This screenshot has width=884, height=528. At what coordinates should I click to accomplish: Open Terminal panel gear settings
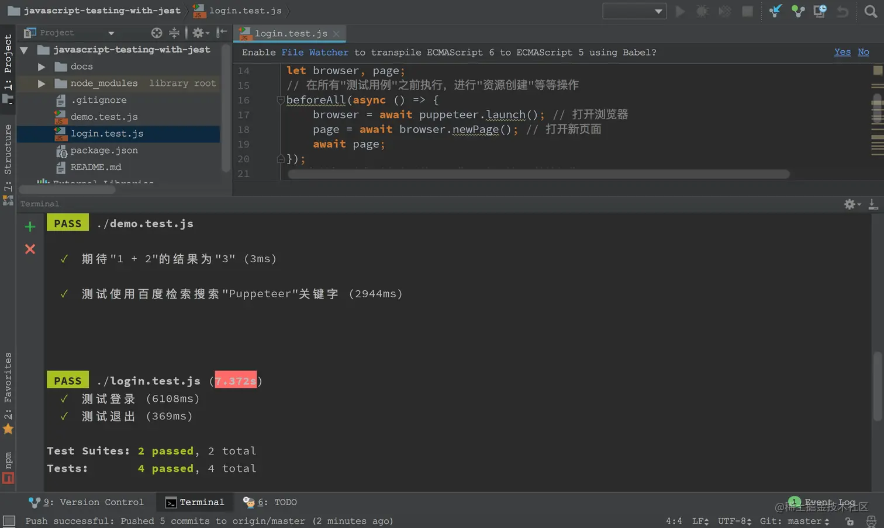852,204
